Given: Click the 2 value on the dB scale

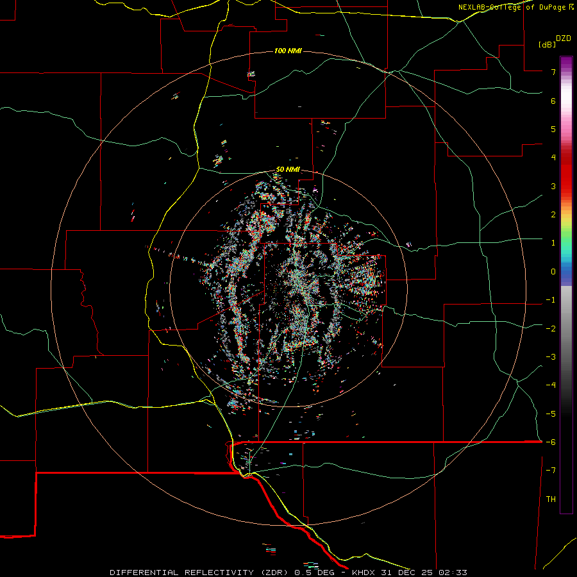Looking at the screenshot, I should (553, 215).
